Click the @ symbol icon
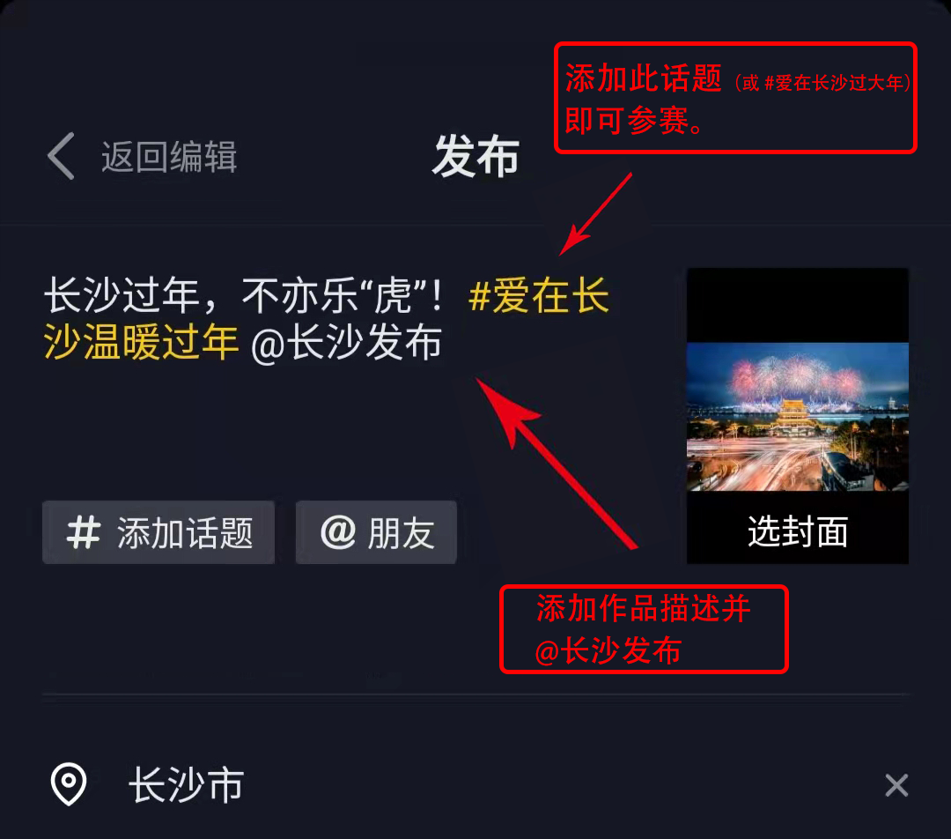The width and height of the screenshot is (951, 839). 338,532
